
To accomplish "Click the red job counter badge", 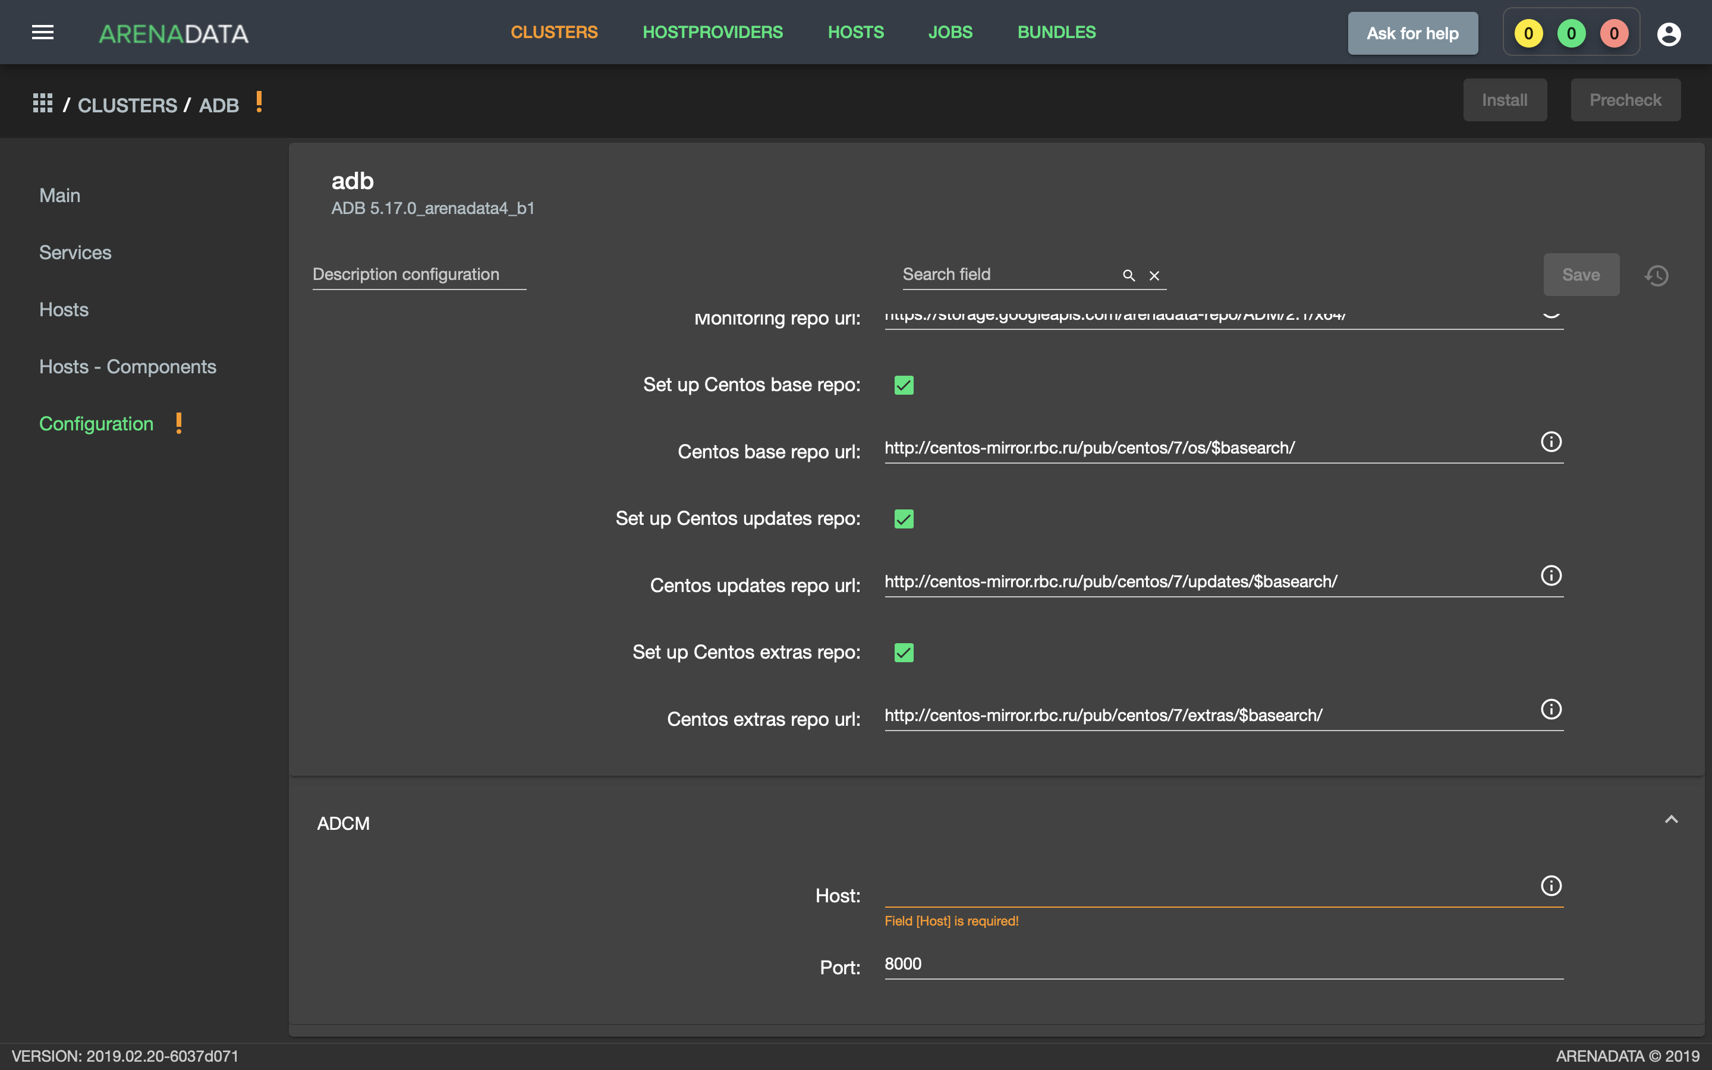I will pos(1614,33).
